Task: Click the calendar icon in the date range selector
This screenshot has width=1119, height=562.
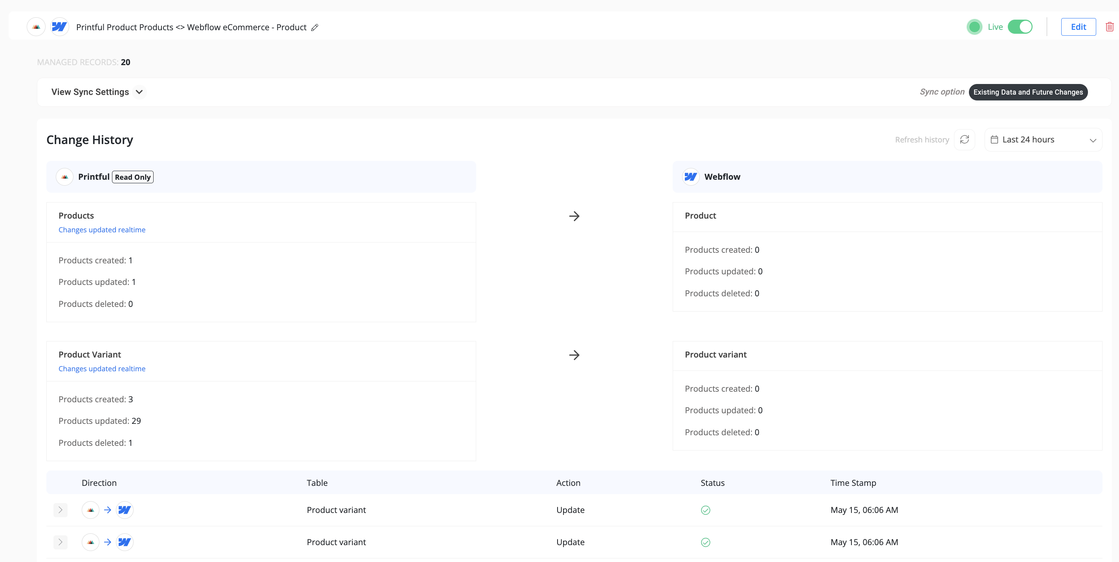Action: [x=994, y=140]
